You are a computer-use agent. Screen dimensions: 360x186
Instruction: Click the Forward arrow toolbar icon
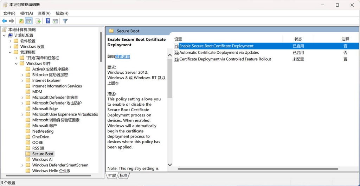tap(12, 21)
